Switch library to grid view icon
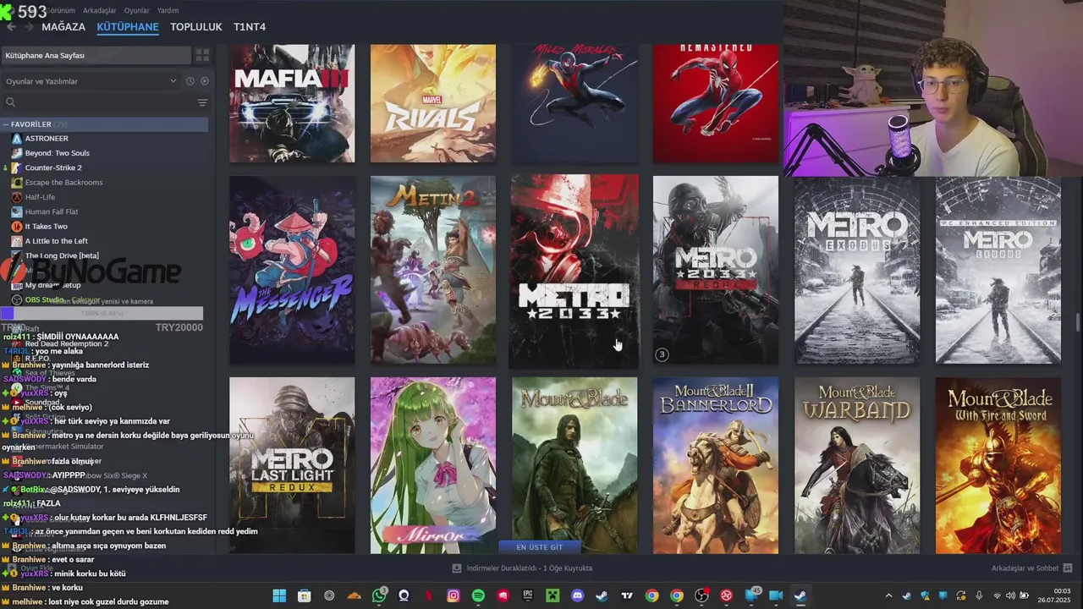 point(202,55)
